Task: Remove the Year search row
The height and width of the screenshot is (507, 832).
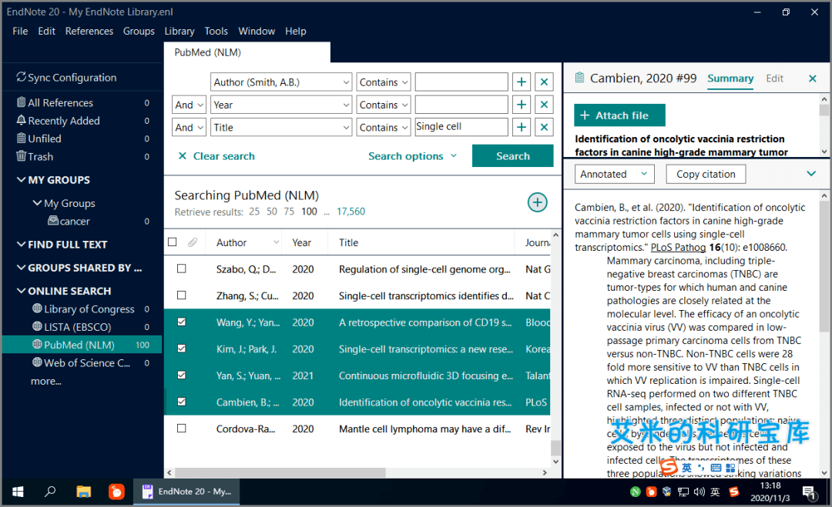Action: (545, 105)
